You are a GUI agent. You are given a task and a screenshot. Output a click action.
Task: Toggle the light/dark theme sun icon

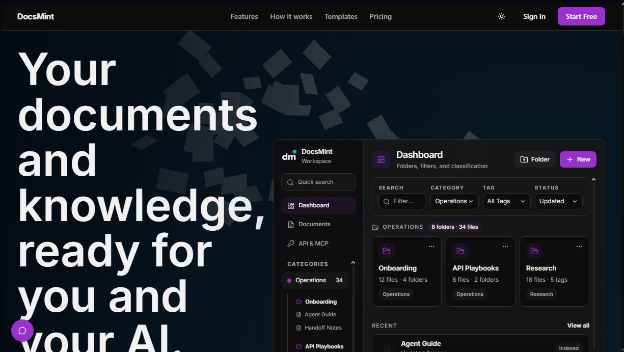[x=502, y=16]
